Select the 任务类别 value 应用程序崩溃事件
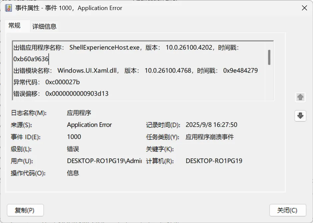The width and height of the screenshot is (313, 223). pos(210,137)
